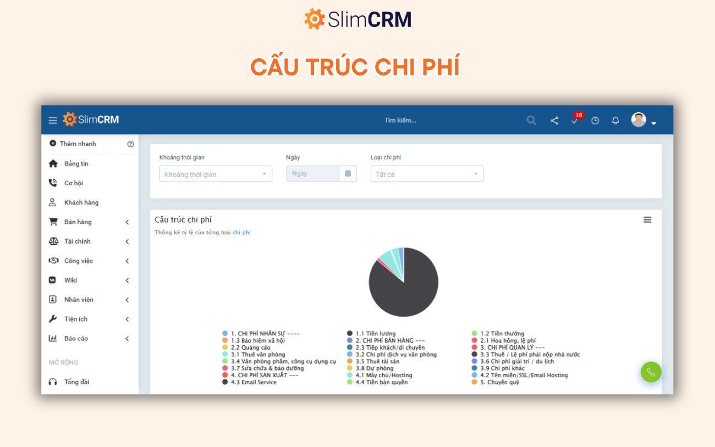
Task: Toggle legend item 2.2 Quảng cáo
Action: coord(246,348)
